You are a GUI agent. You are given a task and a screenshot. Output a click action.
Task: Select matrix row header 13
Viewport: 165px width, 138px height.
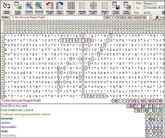pyautogui.click(x=2, y=91)
